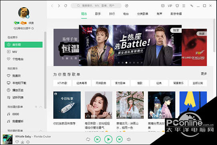Image resolution: width=217 pixels, height=145 pixels.
Task: Open song recognition icon beside search box
Action: [127, 6]
